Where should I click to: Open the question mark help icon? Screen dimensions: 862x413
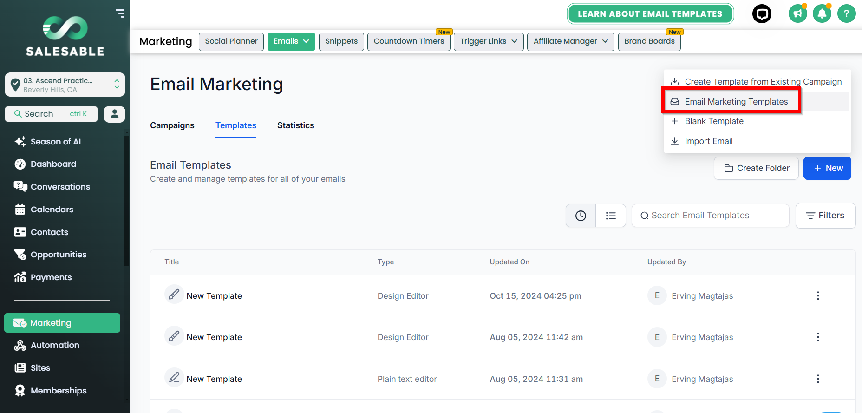[x=846, y=13]
